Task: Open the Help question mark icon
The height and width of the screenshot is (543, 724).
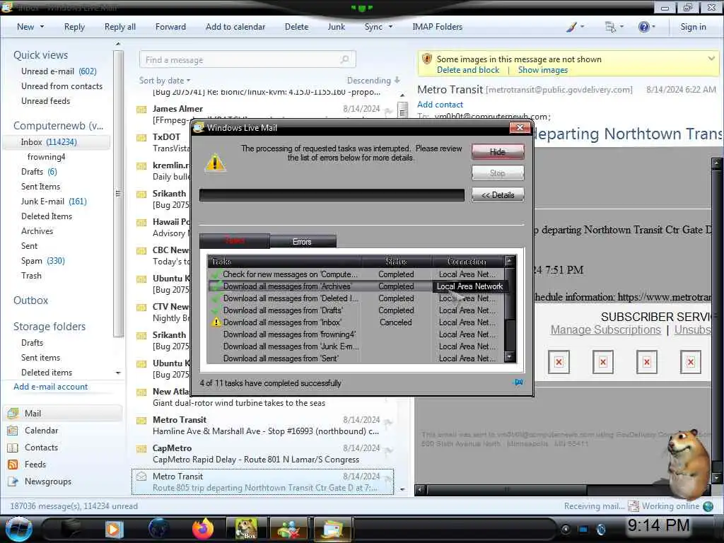Action: pyautogui.click(x=643, y=27)
